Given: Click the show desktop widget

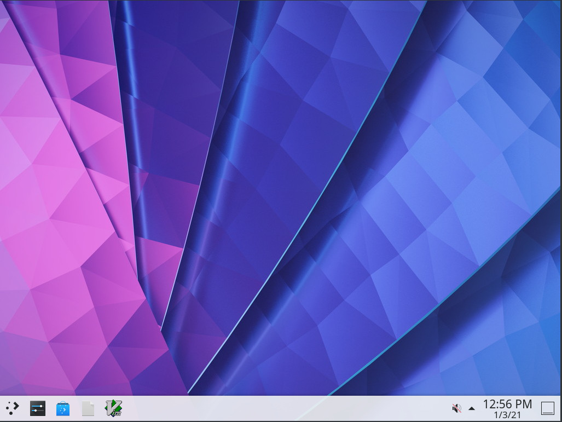Looking at the screenshot, I should [x=548, y=407].
